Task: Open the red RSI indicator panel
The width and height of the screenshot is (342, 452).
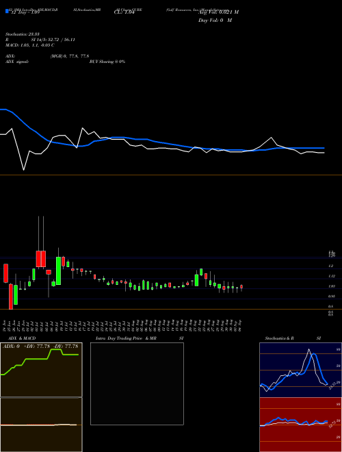Action: pos(300,425)
